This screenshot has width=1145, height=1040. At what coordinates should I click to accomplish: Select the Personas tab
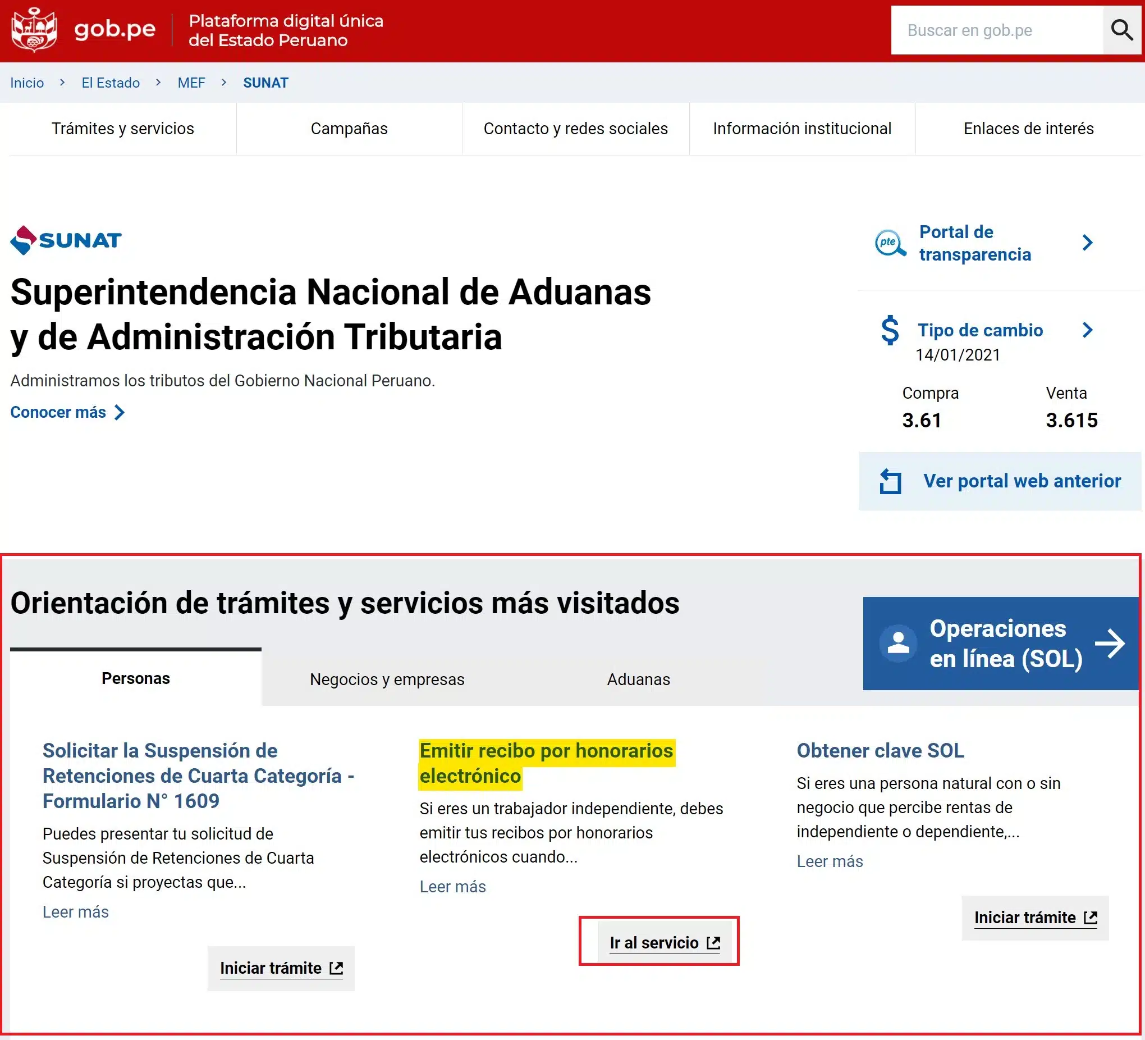point(136,678)
